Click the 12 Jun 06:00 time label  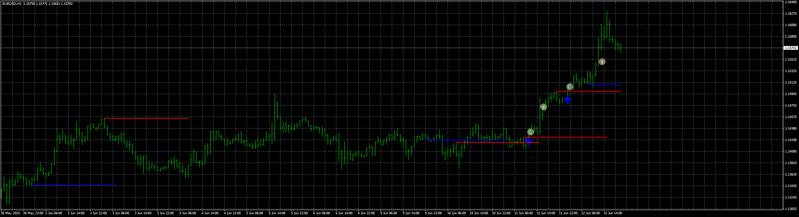[x=591, y=213]
